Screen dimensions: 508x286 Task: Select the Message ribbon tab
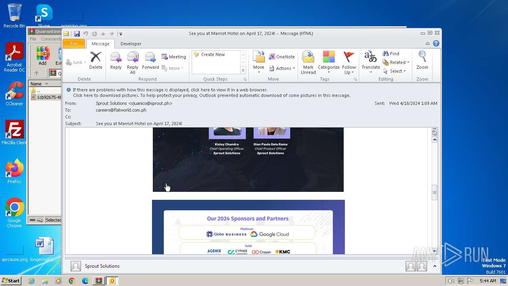[100, 44]
